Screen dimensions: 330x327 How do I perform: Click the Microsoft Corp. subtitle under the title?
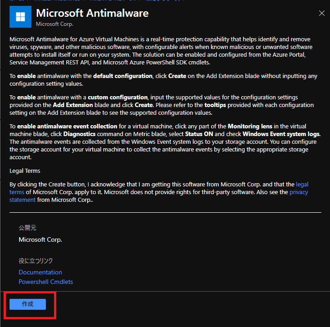[54, 24]
